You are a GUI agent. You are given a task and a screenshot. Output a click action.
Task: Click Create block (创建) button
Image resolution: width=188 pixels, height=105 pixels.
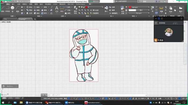(x=112, y=7)
